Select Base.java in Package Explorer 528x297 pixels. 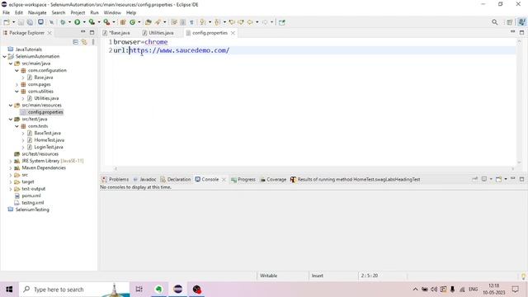tap(44, 78)
